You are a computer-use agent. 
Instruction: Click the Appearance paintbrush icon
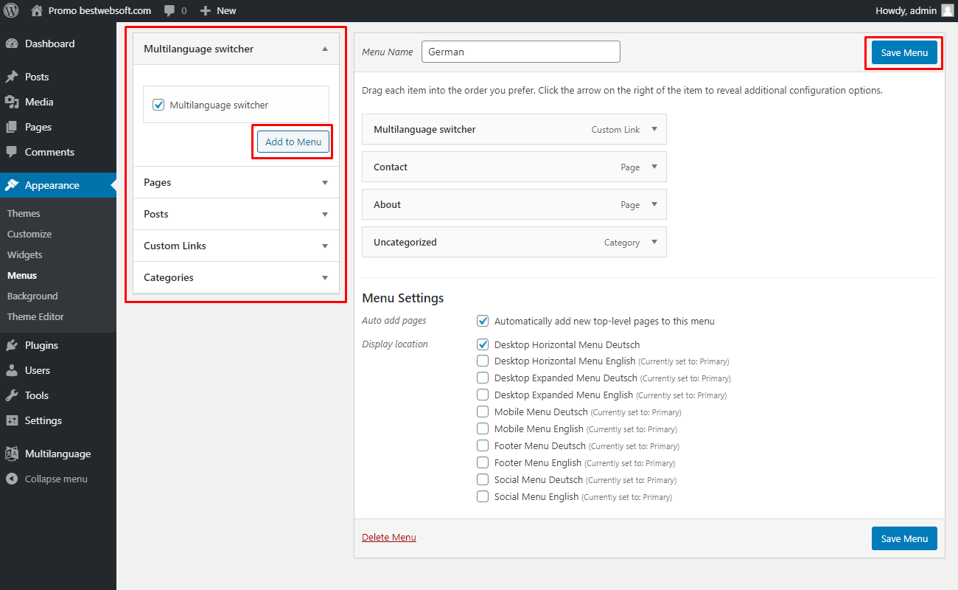12,185
